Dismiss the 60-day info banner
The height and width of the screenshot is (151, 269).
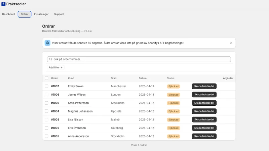[x=231, y=43]
